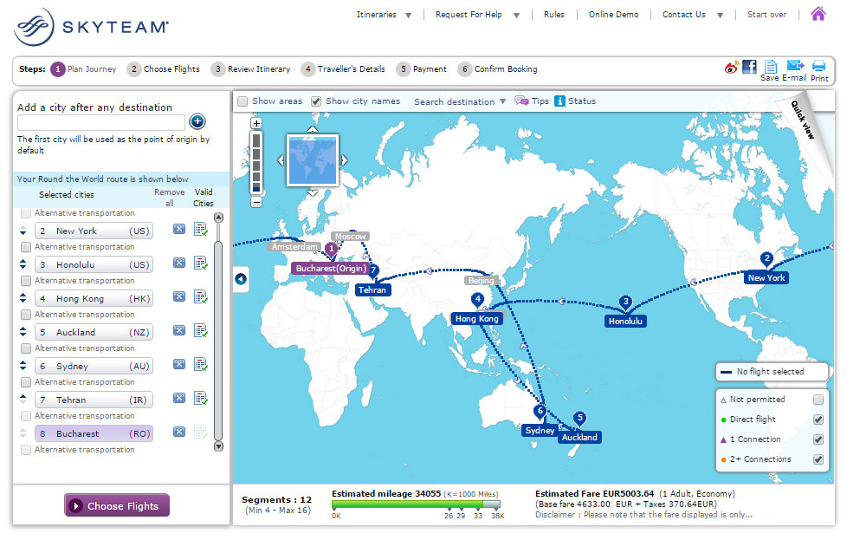847x540 pixels.
Task: Remove New York from selected cities
Action: (179, 229)
